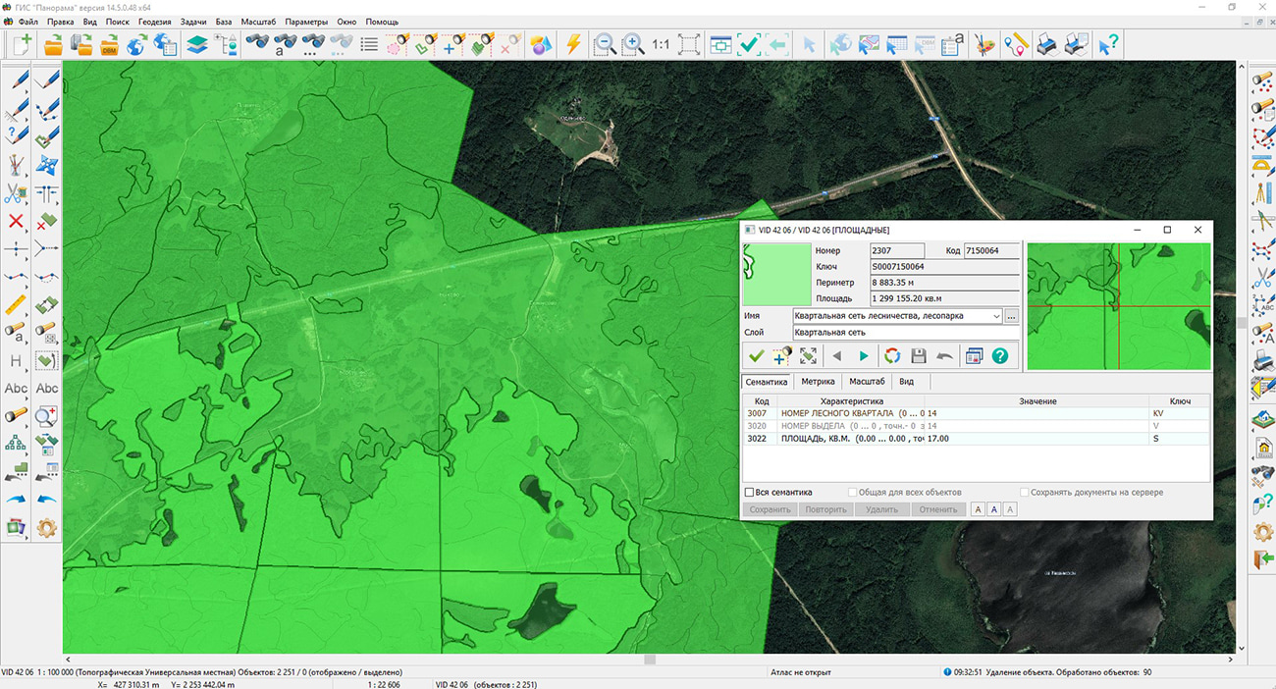Image resolution: width=1276 pixels, height=689 pixels.
Task: Click the 1:1 original scale button
Action: [661, 44]
